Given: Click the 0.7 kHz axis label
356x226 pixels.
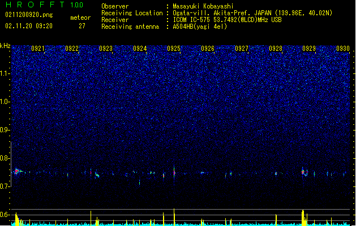Looking at the screenshot, I should click(5, 186).
